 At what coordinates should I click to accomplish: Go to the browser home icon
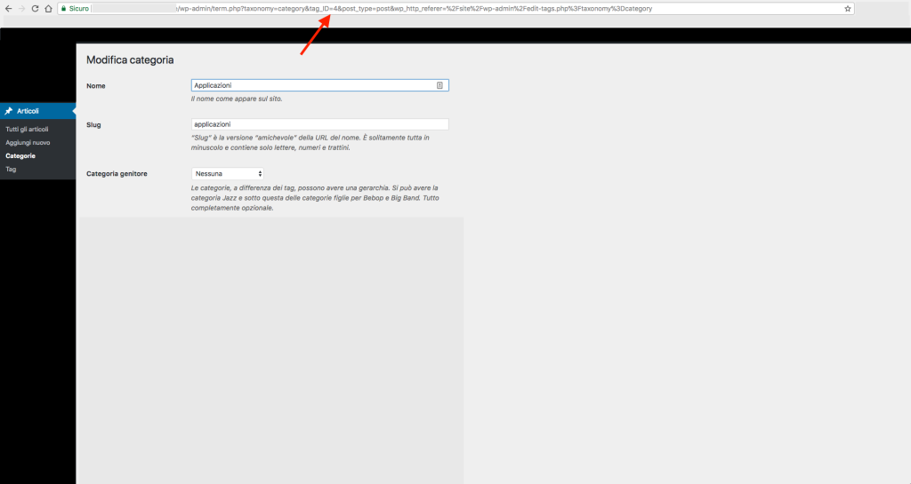48,9
